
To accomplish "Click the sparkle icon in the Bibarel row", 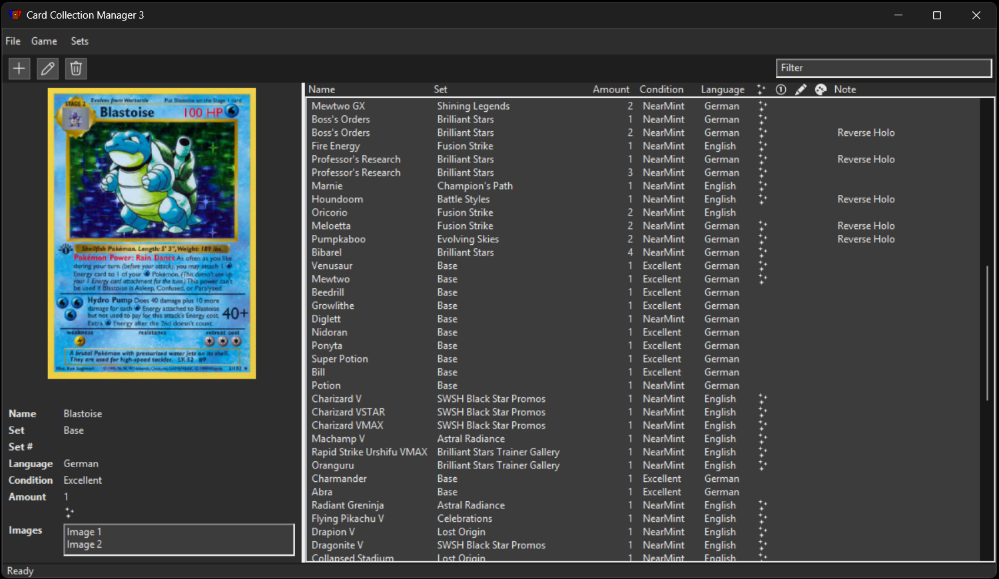I will [763, 252].
